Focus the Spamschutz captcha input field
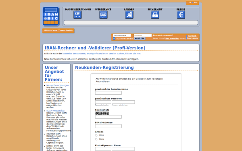Screen dimensions: 242x151 click(108, 117)
